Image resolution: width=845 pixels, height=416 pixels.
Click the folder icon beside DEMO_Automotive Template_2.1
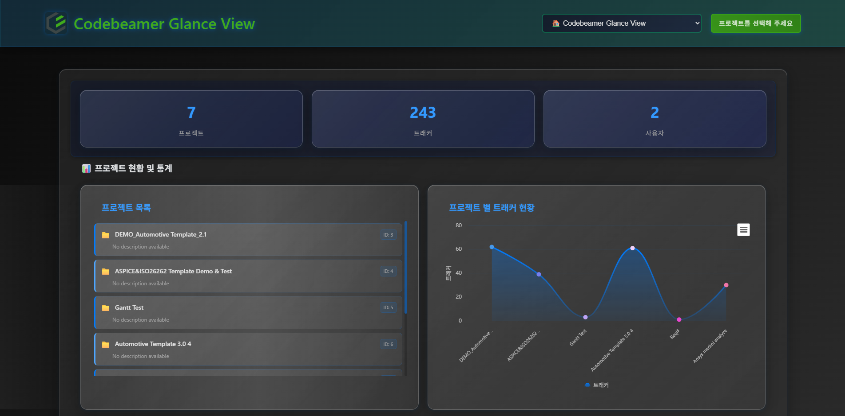tap(106, 234)
